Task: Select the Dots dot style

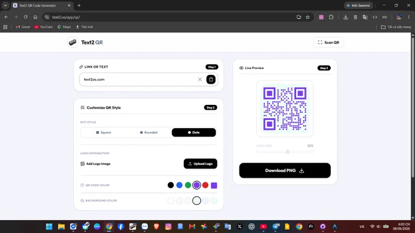Action: [193, 132]
